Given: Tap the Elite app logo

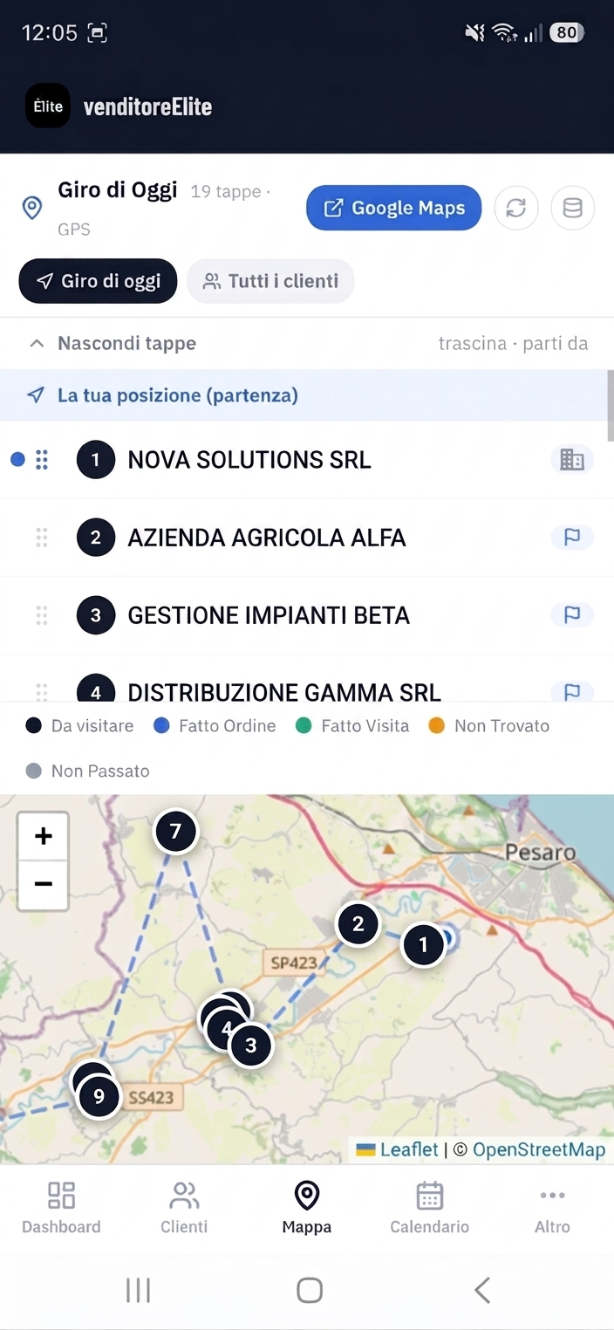Looking at the screenshot, I should coord(48,106).
